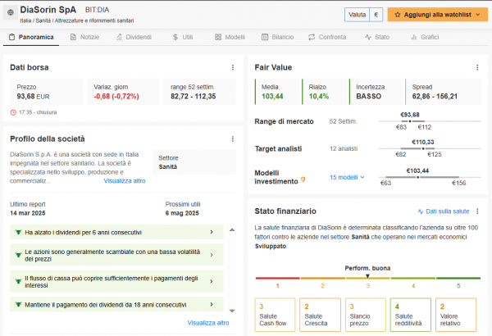Click the Perform. buona health scale marker
The height and width of the screenshot is (336, 492).
tap(367, 276)
